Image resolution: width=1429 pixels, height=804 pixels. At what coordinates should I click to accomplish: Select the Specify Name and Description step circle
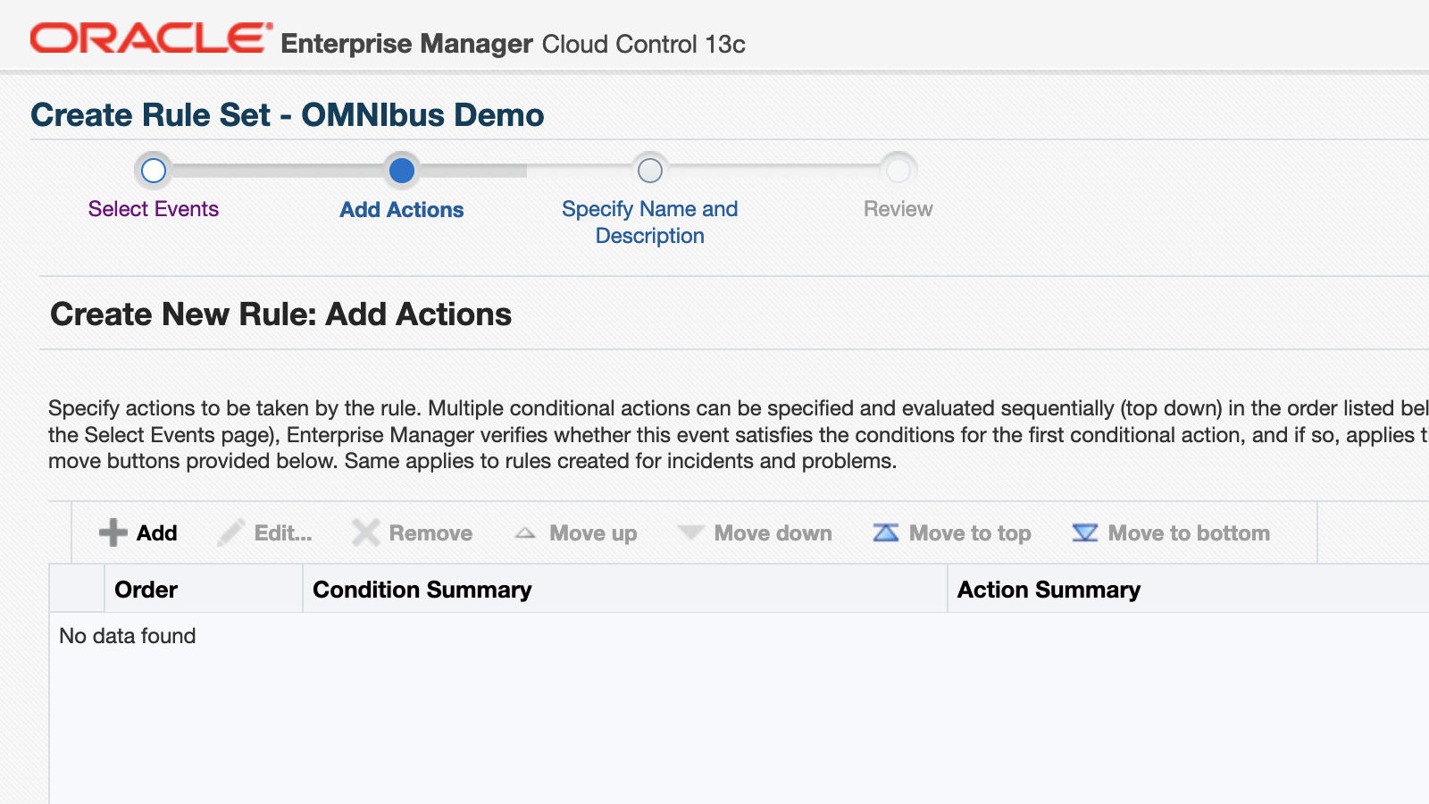pos(650,170)
